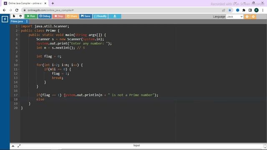Click 'int flag = 0;' on line 8
This screenshot has height=150, width=267.
[49, 57]
